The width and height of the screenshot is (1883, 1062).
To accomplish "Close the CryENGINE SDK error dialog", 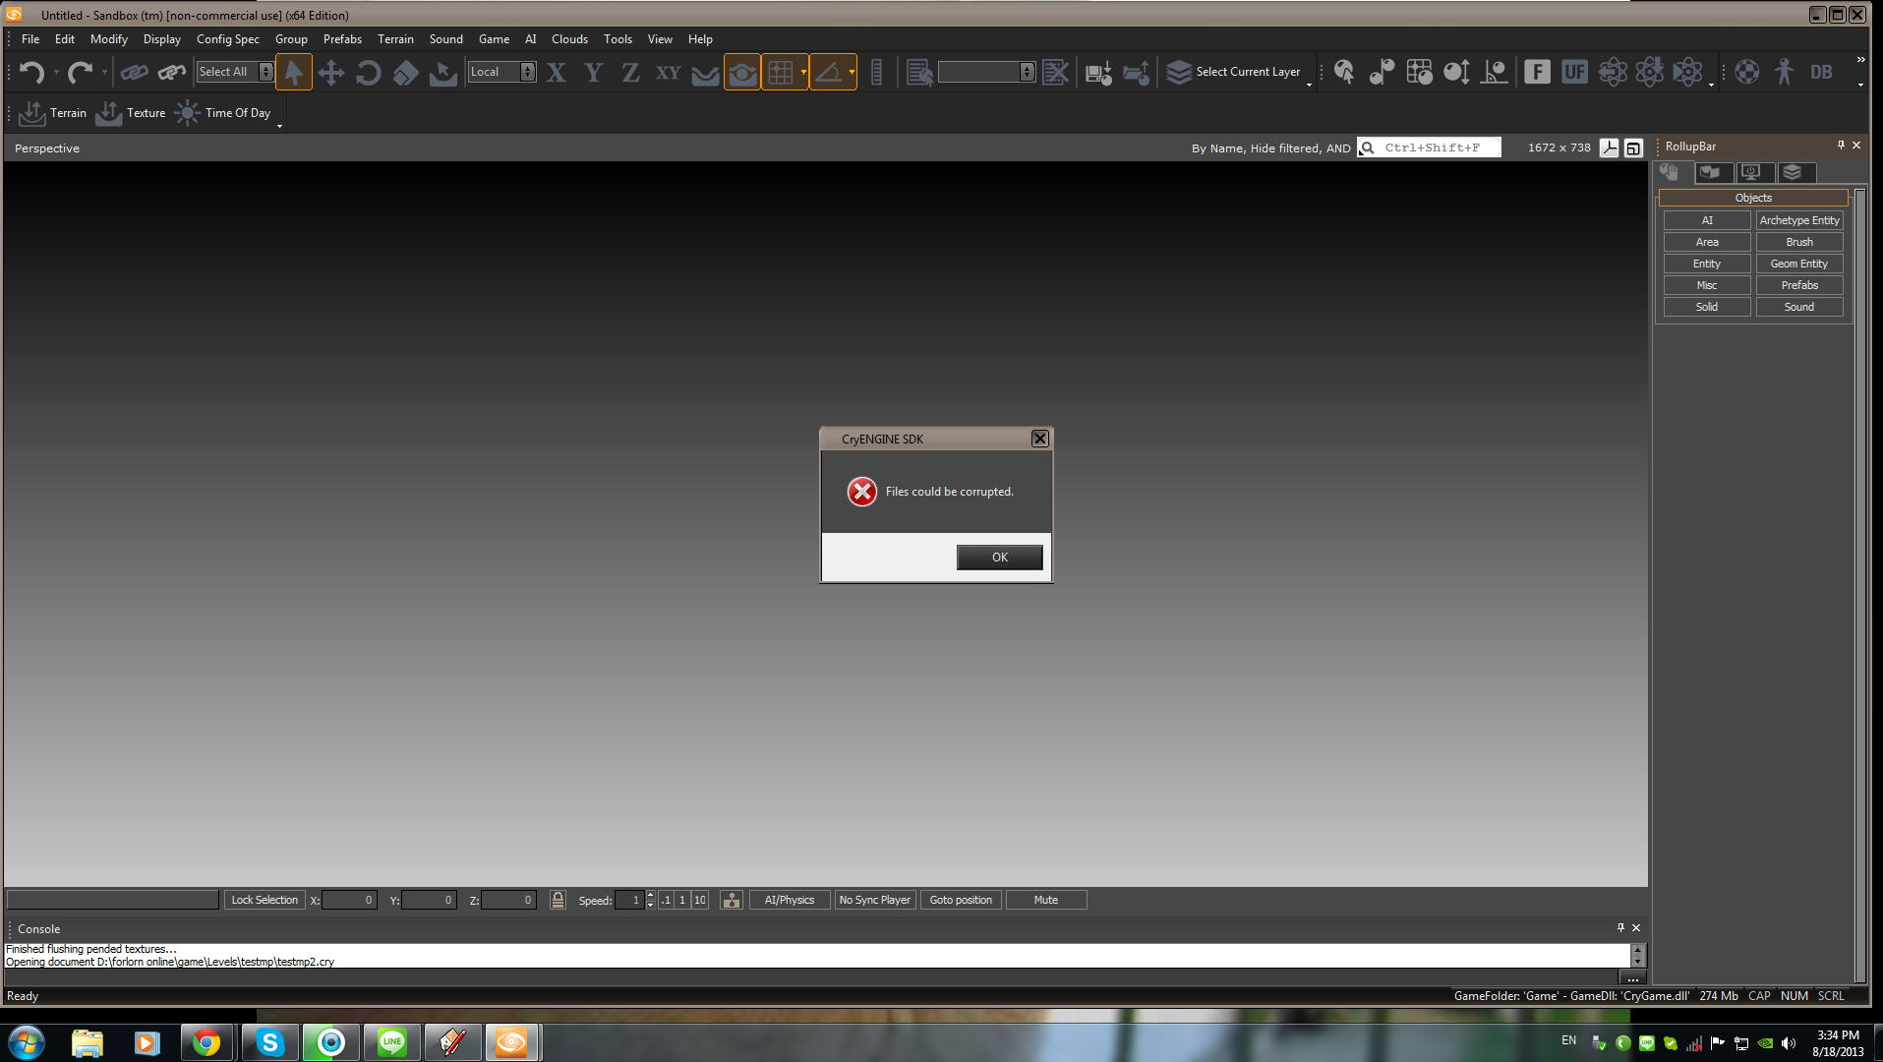I will click(1039, 439).
